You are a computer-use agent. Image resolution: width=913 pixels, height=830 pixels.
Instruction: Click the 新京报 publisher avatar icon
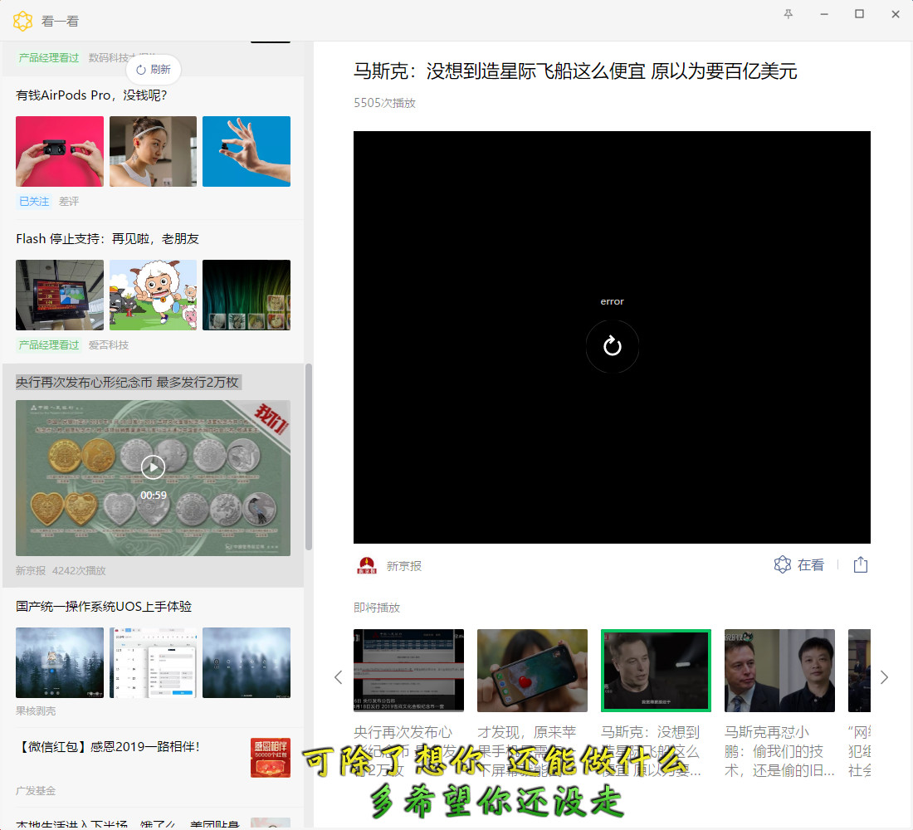[x=367, y=565]
